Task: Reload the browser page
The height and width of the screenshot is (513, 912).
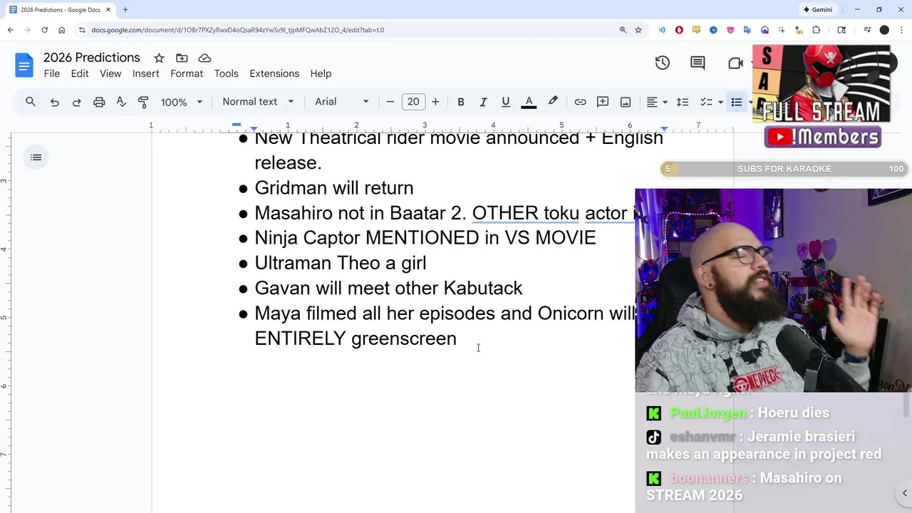Action: click(x=44, y=30)
